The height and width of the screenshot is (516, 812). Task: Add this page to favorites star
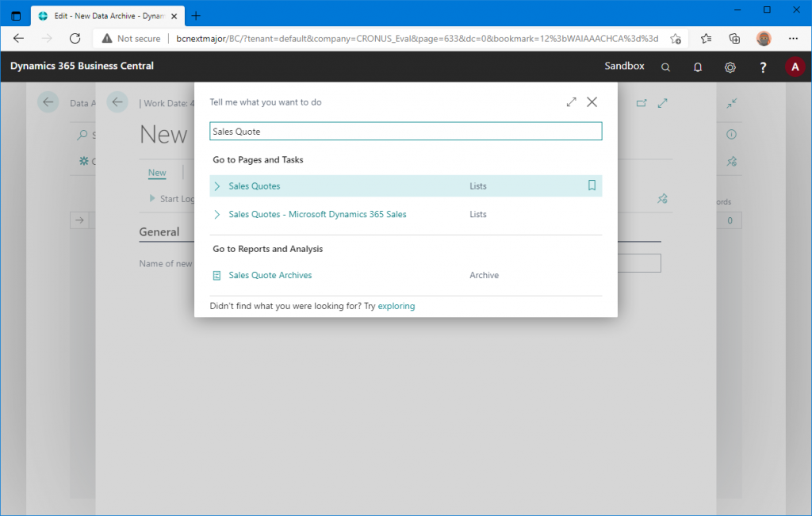[x=676, y=39]
